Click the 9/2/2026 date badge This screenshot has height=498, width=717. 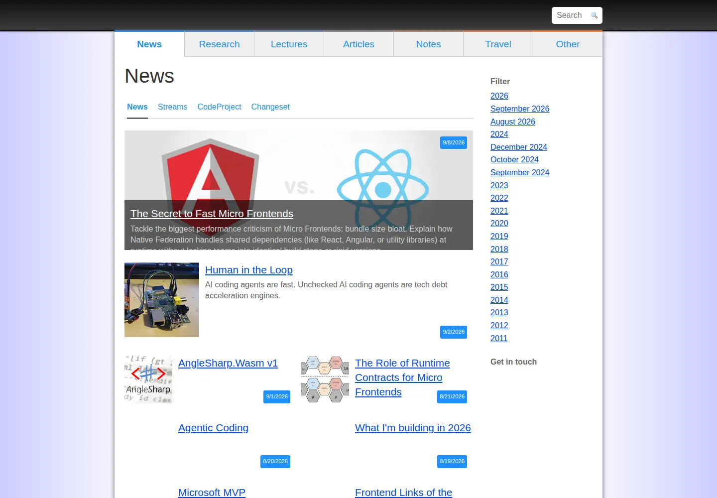click(454, 332)
